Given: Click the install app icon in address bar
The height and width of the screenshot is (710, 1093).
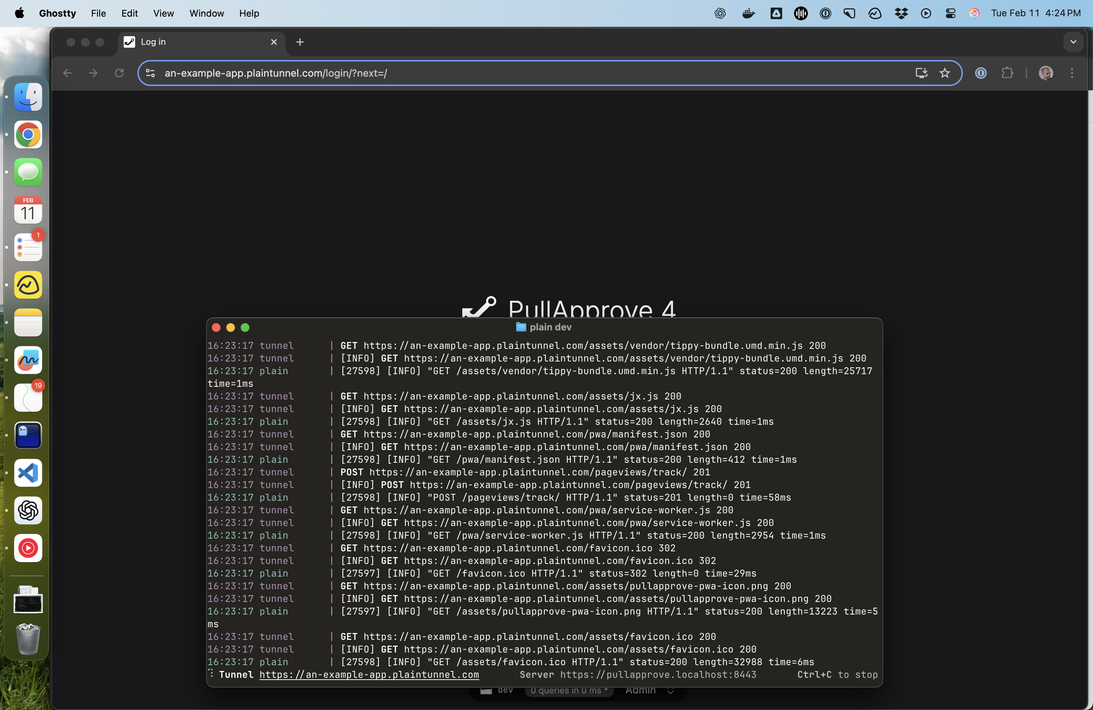Looking at the screenshot, I should [x=921, y=73].
